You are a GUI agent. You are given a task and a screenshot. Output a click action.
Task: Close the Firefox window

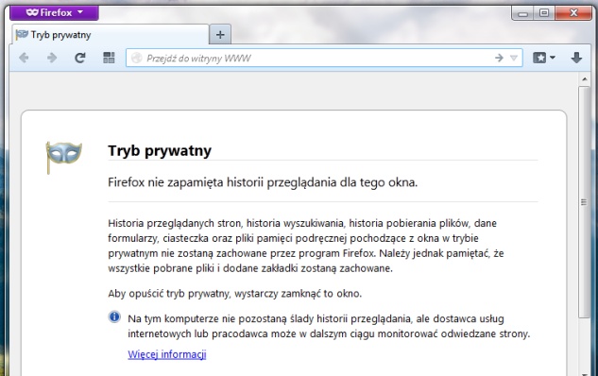pyautogui.click(x=573, y=13)
